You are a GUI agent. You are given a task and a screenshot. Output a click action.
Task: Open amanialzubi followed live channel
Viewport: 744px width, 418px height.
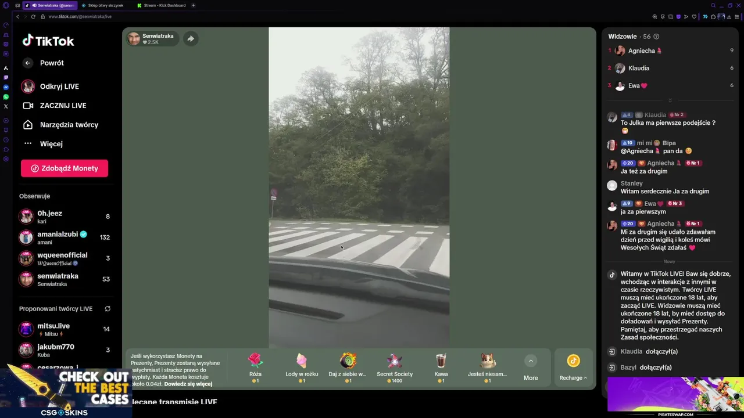pos(65,237)
